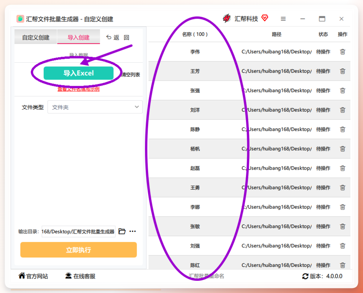Delete the 陈静 row with trash icon
Screen dimensions: 363x293
click(x=342, y=129)
